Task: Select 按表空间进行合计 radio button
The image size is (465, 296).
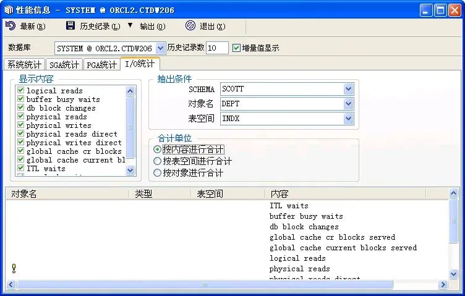Action: tap(157, 161)
